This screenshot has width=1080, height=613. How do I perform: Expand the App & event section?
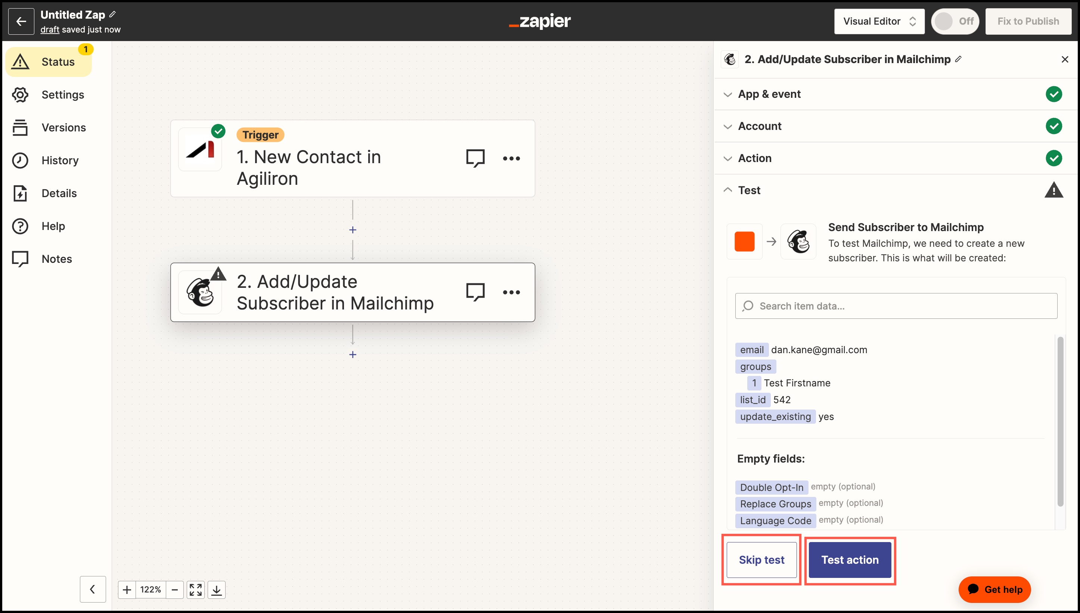click(x=769, y=94)
